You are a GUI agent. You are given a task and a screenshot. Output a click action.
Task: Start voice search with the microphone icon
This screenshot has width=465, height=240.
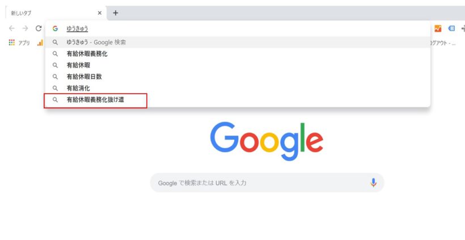(373, 183)
